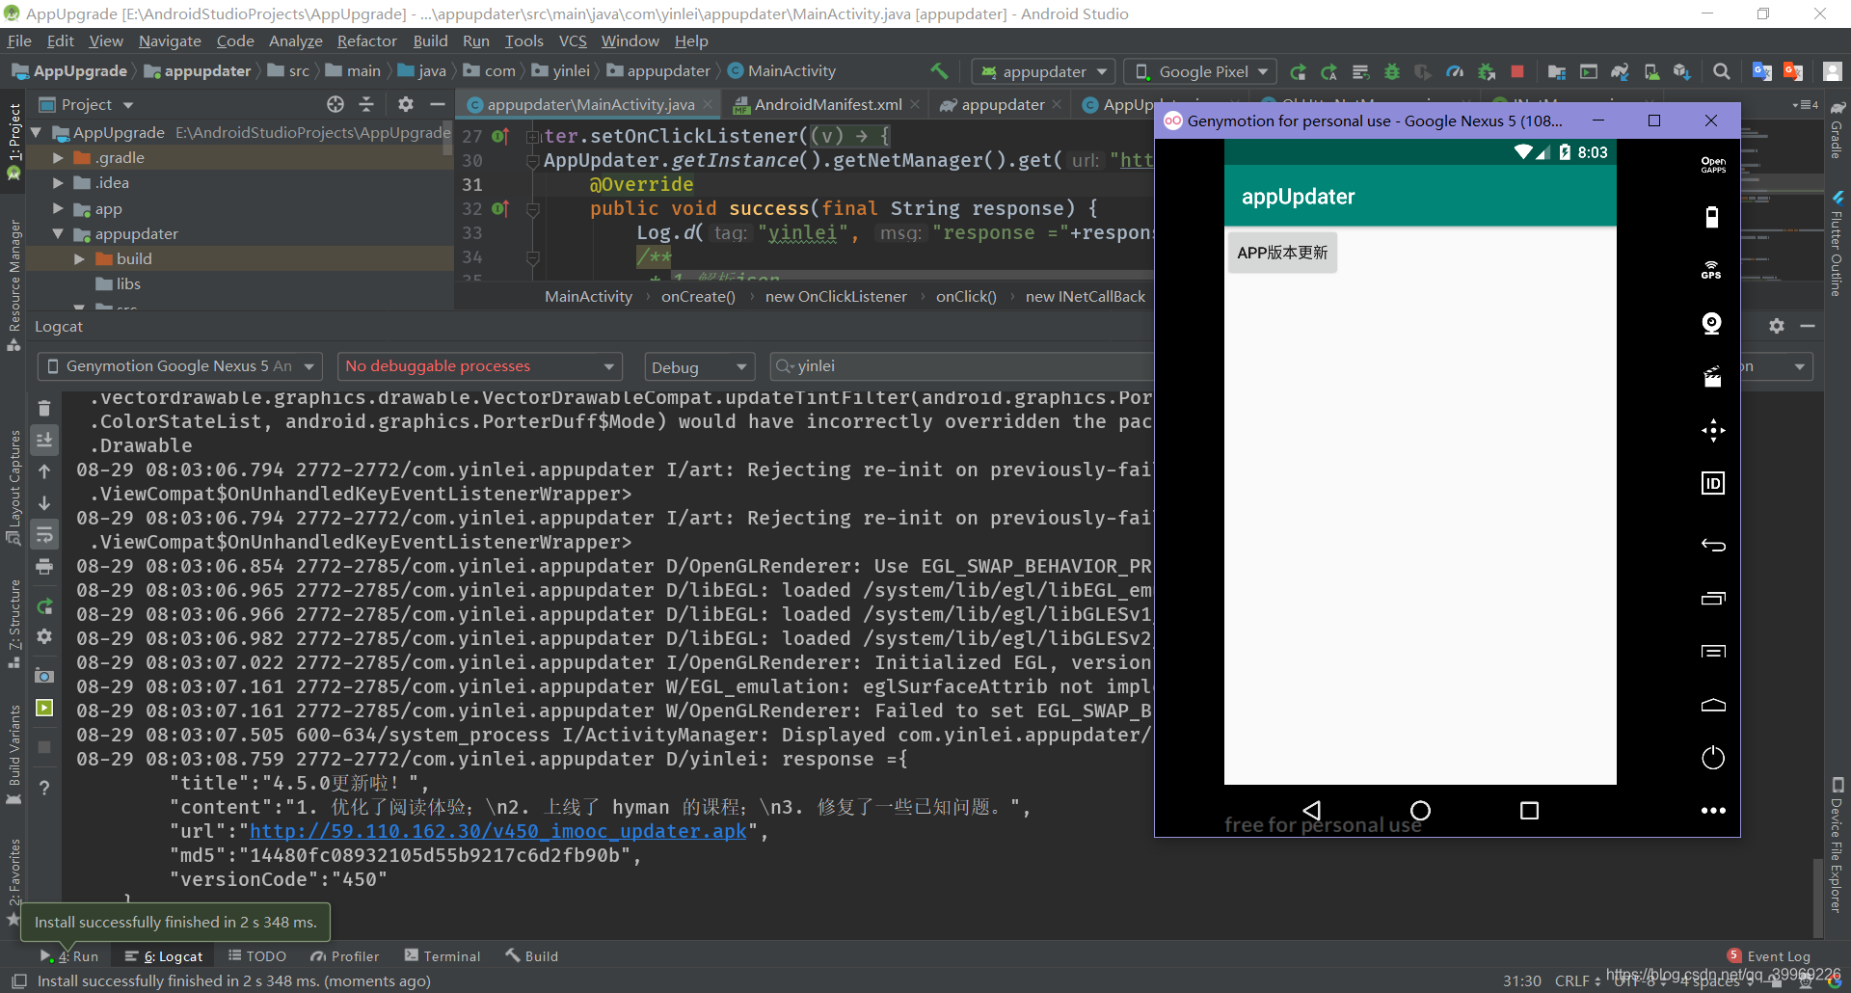Toggle scroll to end in Logcat
The image size is (1851, 993).
coord(44,439)
